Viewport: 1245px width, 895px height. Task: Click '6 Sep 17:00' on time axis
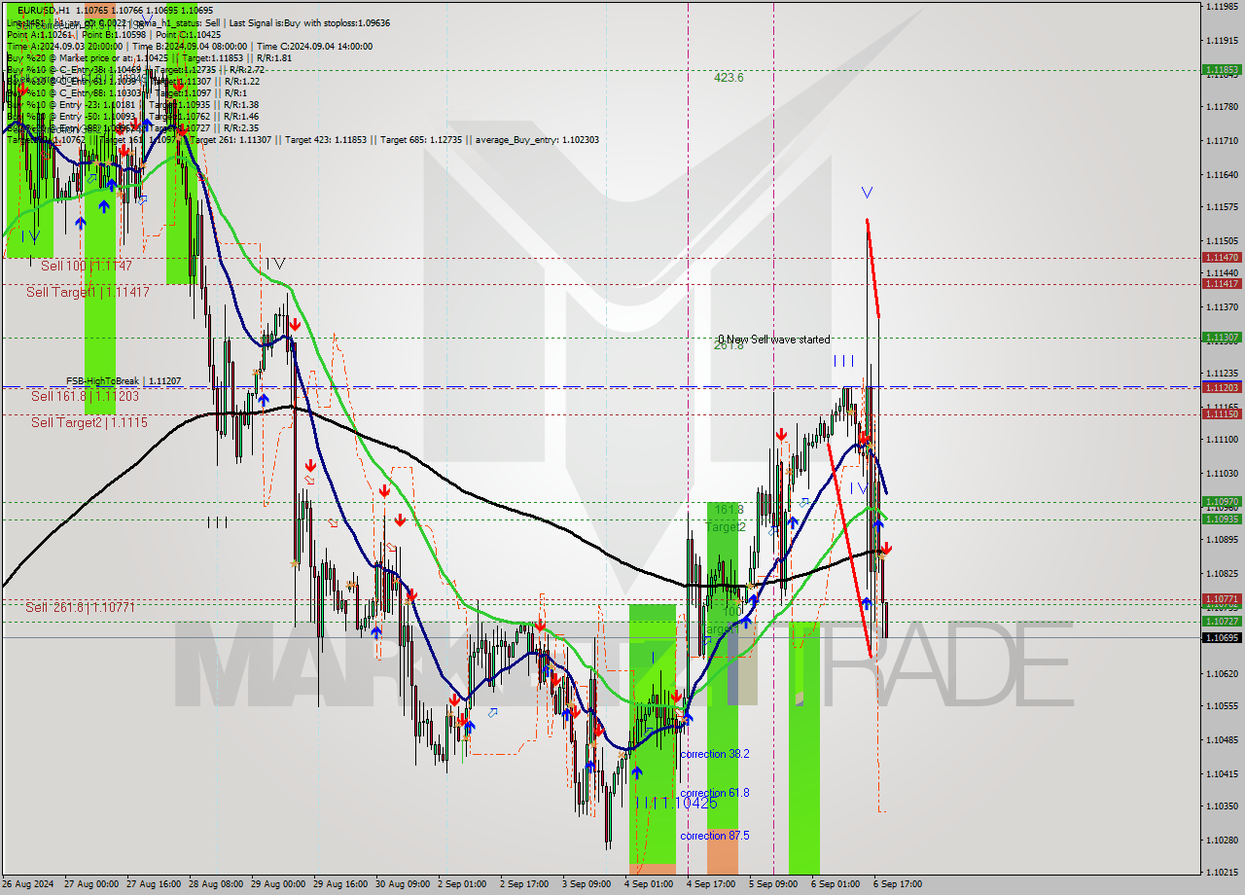pyautogui.click(x=897, y=884)
